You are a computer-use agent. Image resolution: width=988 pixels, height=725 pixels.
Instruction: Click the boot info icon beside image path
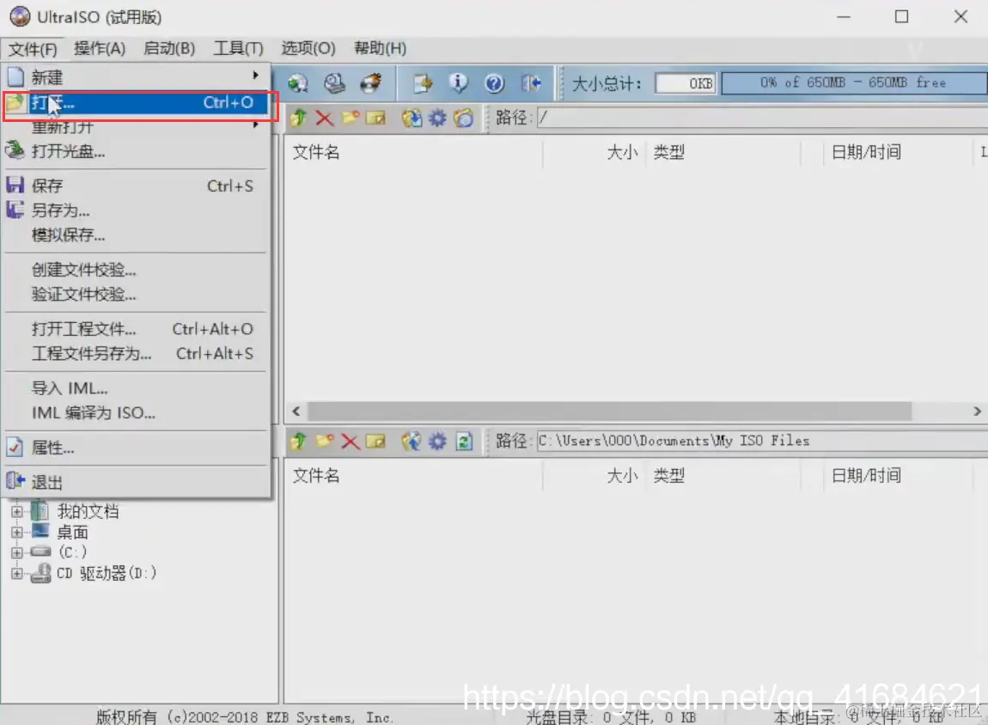pyautogui.click(x=464, y=118)
